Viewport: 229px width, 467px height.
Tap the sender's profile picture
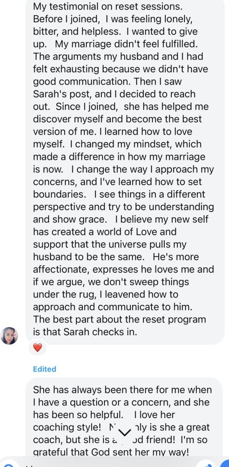(9, 336)
